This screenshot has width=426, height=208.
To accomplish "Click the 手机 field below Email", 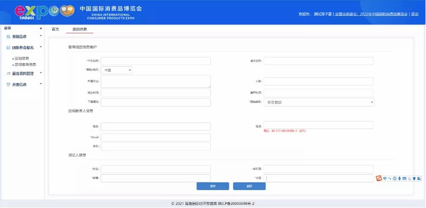I will (x=156, y=147).
